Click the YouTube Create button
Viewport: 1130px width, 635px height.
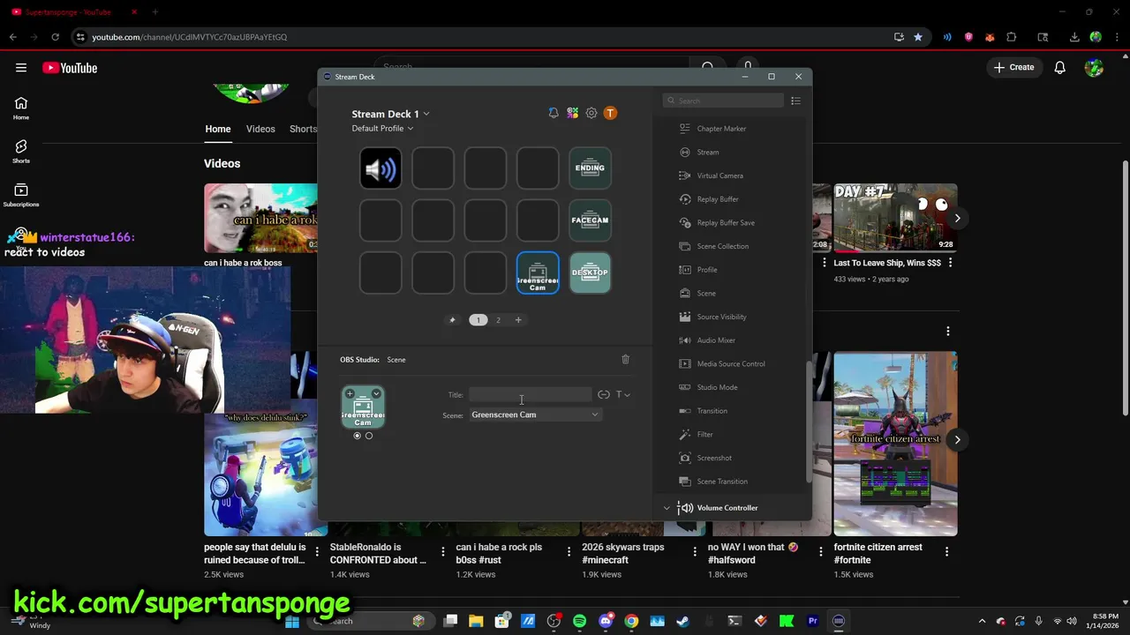(1013, 68)
